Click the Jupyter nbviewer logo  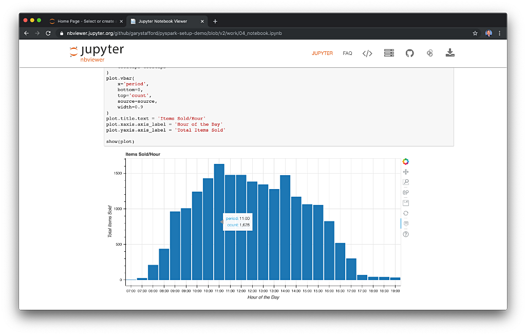(97, 53)
